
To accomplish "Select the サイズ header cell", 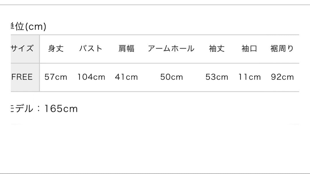I will (x=22, y=49).
